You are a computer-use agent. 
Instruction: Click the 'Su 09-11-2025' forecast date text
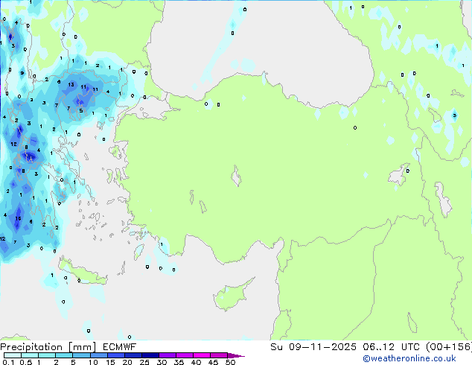tap(313, 347)
